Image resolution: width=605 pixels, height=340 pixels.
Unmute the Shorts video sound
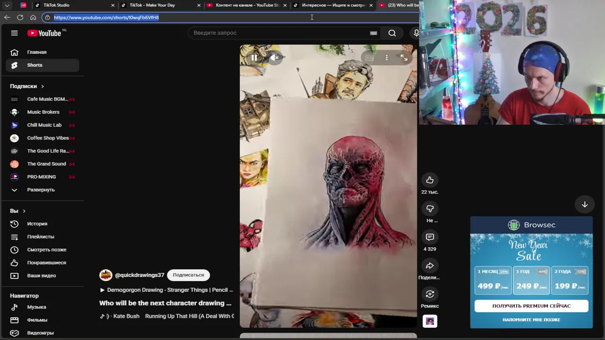pos(275,58)
